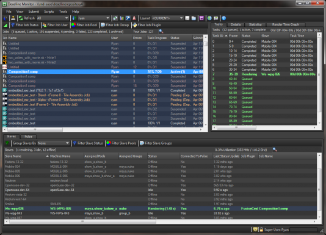Screen dimensions: 326x235
Task: Click the Refresh button in toolbar
Action: pos(27,18)
